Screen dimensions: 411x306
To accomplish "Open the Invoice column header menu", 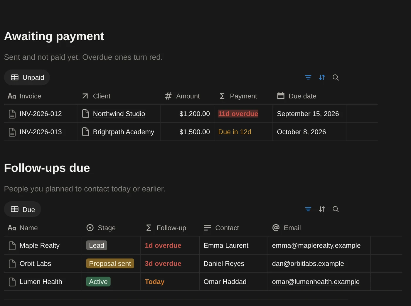I will [x=41, y=96].
